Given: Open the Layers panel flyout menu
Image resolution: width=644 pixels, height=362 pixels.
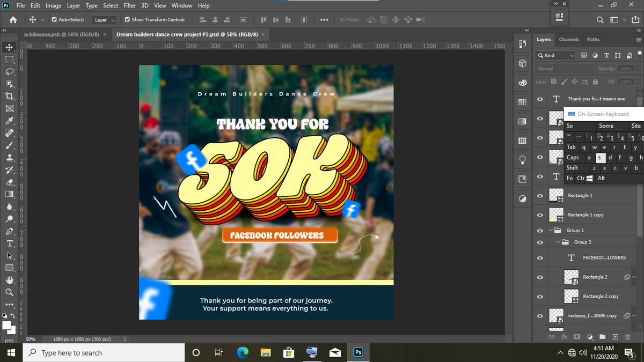Looking at the screenshot, I should point(639,39).
